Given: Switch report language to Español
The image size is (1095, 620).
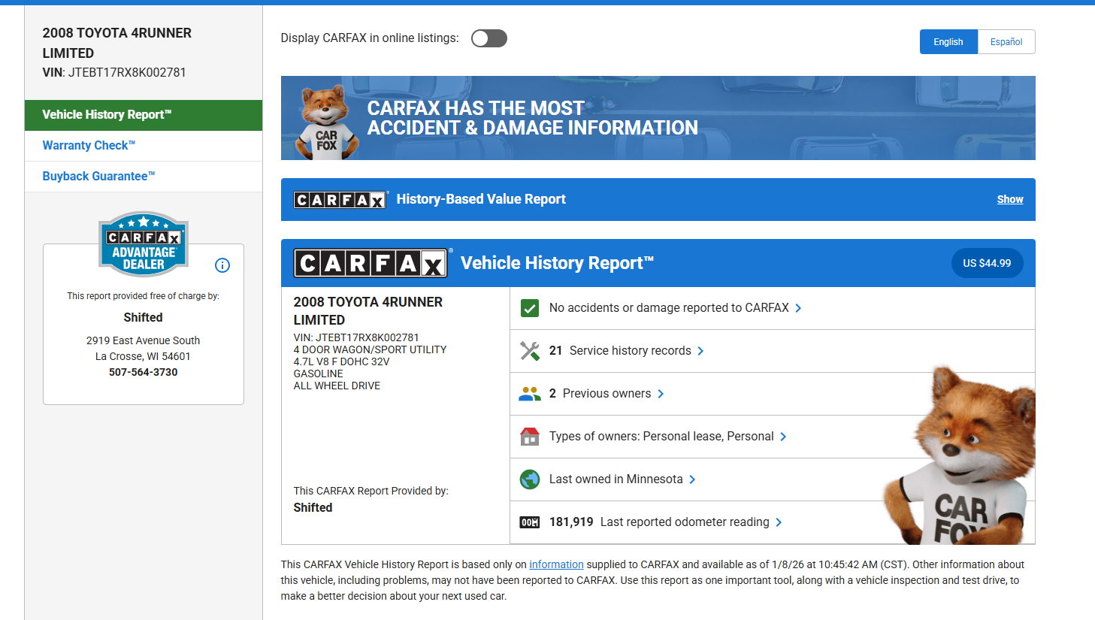Looking at the screenshot, I should (x=1006, y=42).
